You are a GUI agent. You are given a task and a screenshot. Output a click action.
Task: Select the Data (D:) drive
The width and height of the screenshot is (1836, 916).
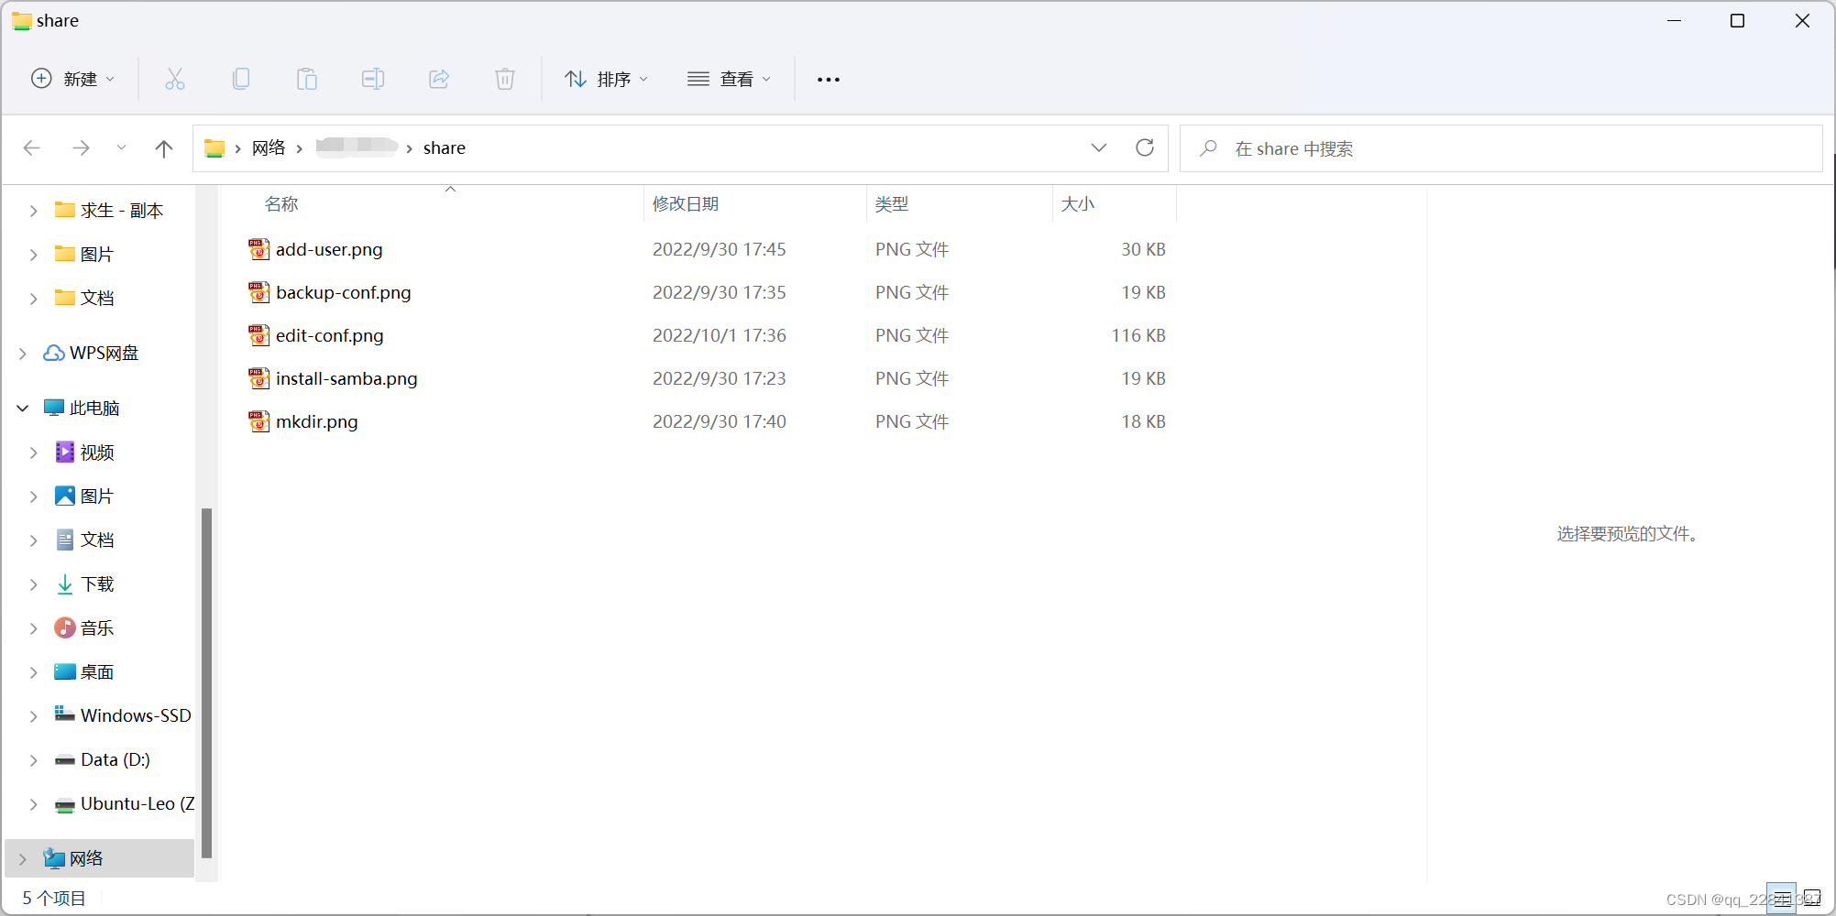coord(115,759)
